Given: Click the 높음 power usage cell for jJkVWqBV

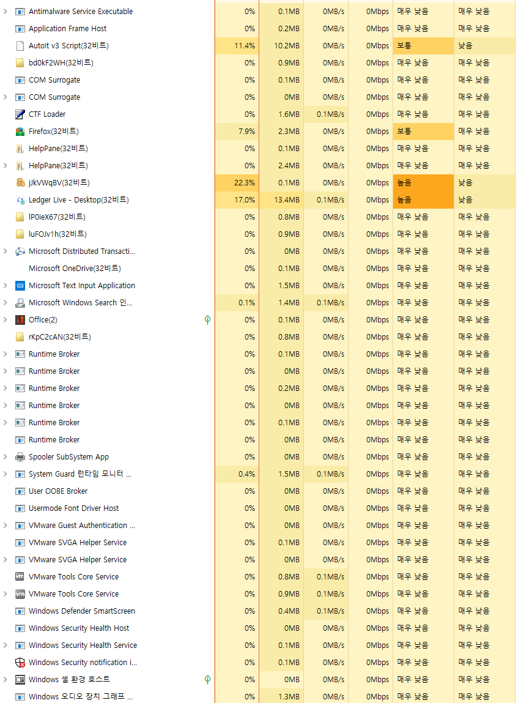Looking at the screenshot, I should [423, 182].
